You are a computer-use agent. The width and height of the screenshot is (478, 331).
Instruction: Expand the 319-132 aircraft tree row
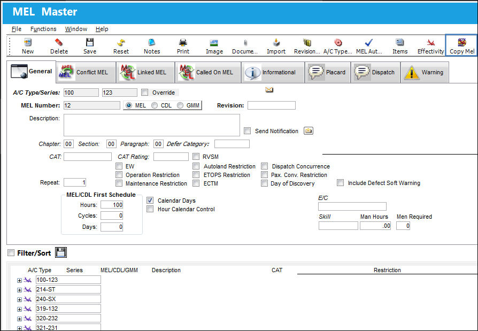(x=19, y=309)
